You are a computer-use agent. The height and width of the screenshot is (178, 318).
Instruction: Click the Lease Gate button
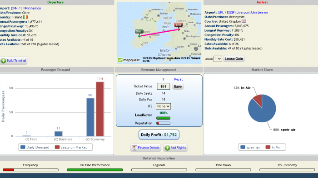pos(234,59)
